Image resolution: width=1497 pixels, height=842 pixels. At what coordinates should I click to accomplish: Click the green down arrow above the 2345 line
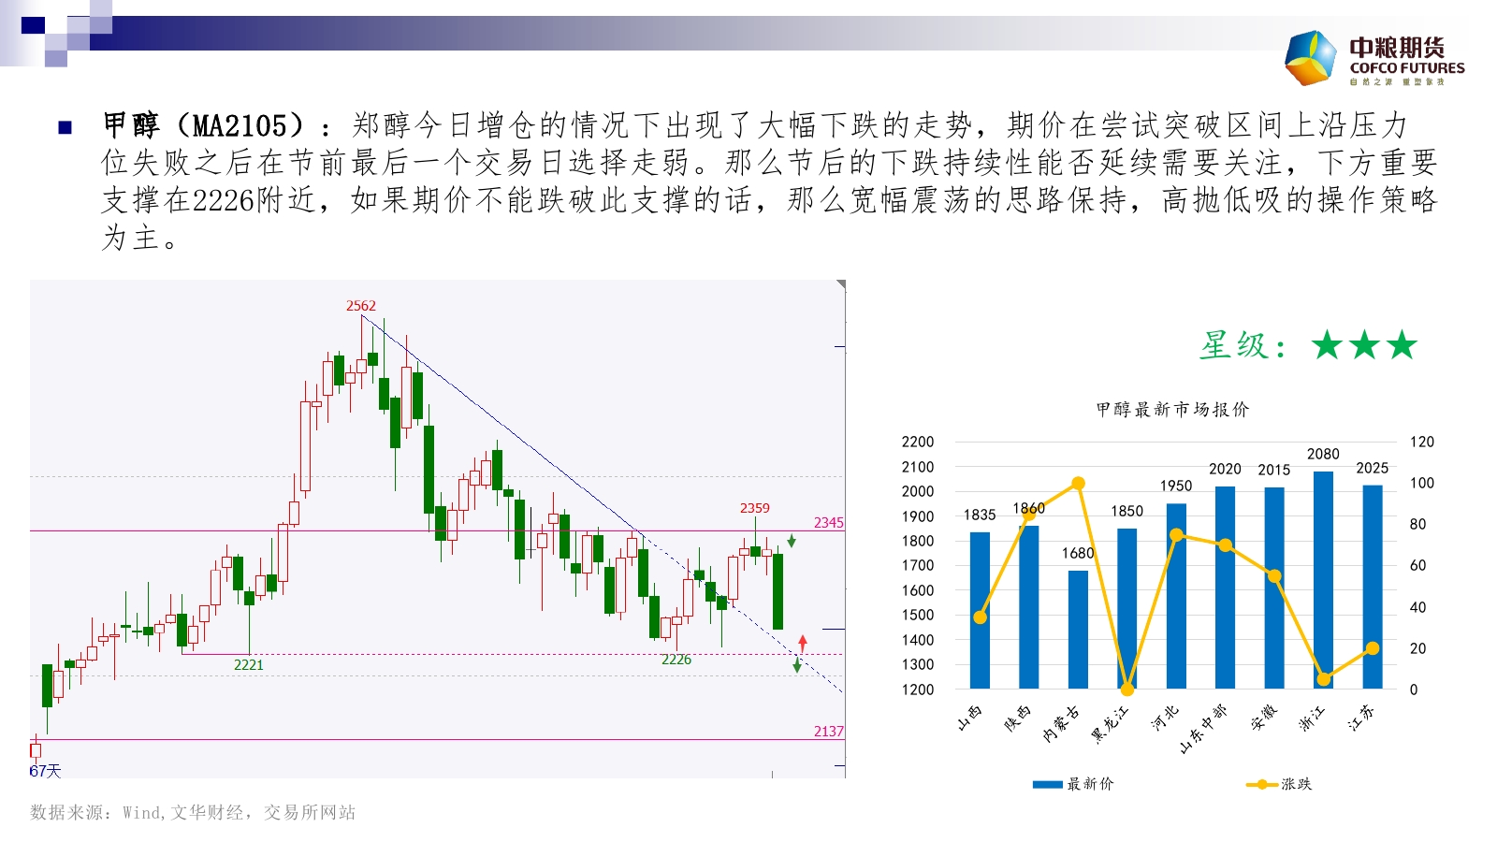[792, 541]
